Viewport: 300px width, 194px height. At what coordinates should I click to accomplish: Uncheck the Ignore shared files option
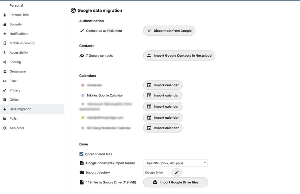tap(81, 153)
